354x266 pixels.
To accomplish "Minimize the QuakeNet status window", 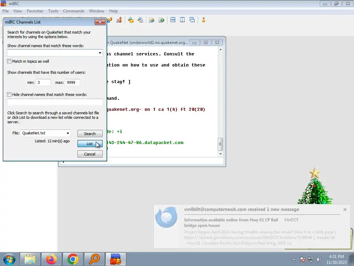I will (x=194, y=43).
